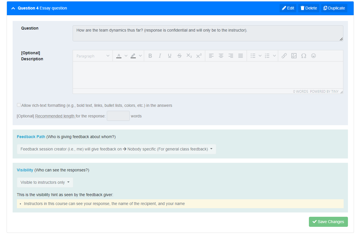The image size is (360, 234).
Task: Collapse the Question 4 panel chevron
Action: [13, 8]
